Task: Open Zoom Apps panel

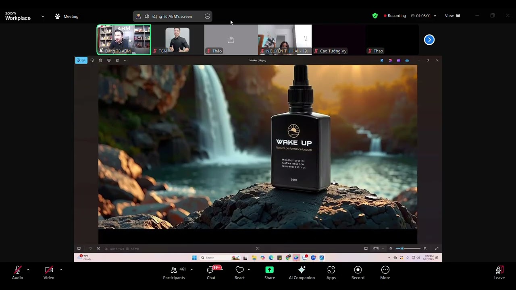Action: (x=331, y=272)
